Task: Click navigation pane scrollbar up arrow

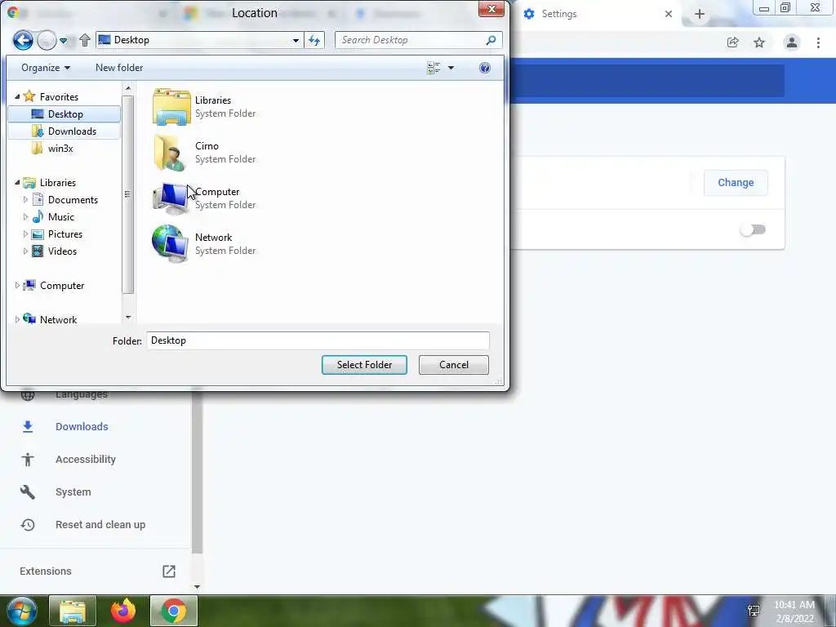Action: click(128, 88)
